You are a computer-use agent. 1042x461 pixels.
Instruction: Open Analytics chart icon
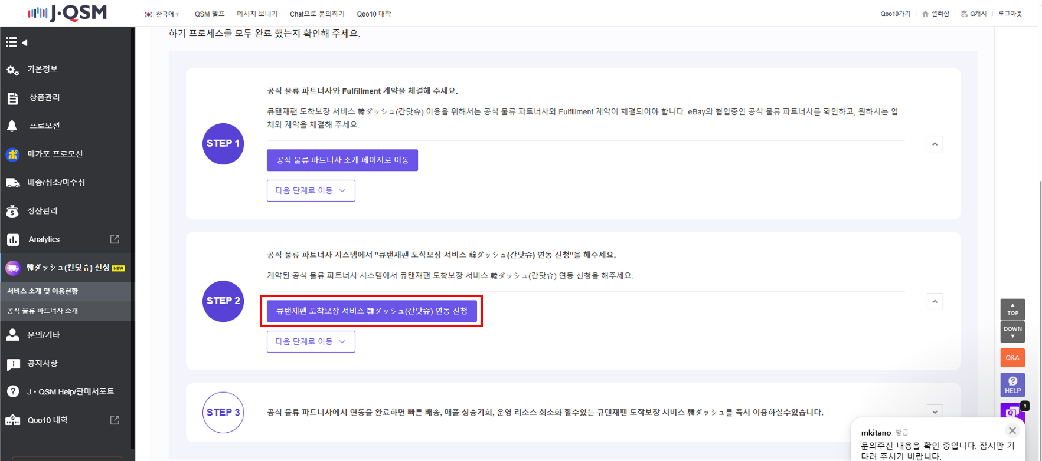point(12,240)
